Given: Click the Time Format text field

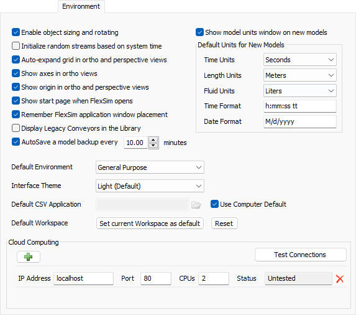Looking at the screenshot, I should pos(299,106).
